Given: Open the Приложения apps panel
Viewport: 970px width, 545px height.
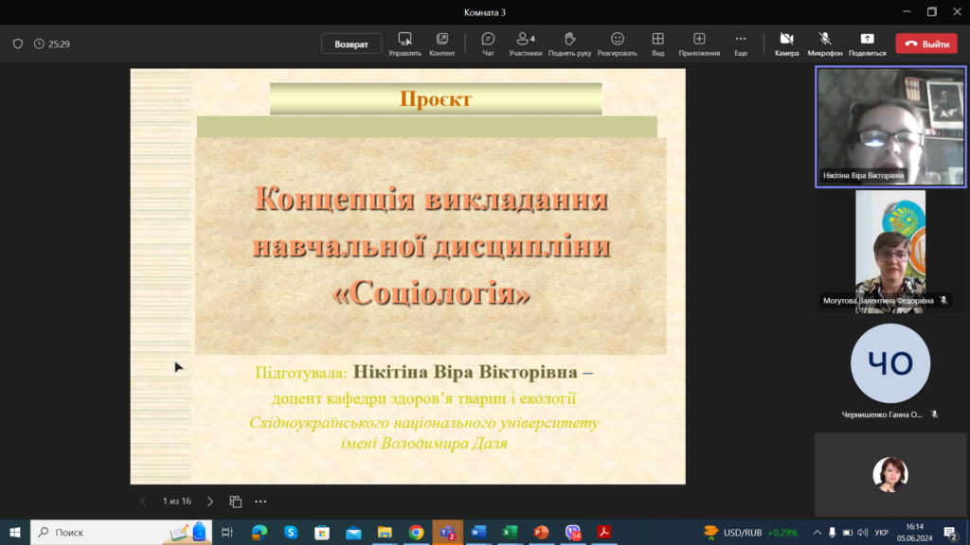Looking at the screenshot, I should pos(699,44).
